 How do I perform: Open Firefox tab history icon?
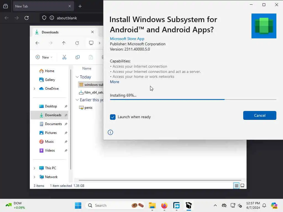click(x=6, y=6)
